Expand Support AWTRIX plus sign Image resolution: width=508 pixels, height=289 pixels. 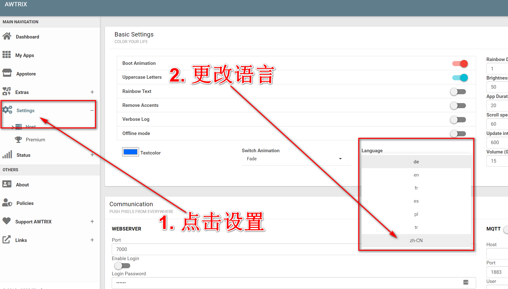pyautogui.click(x=92, y=221)
